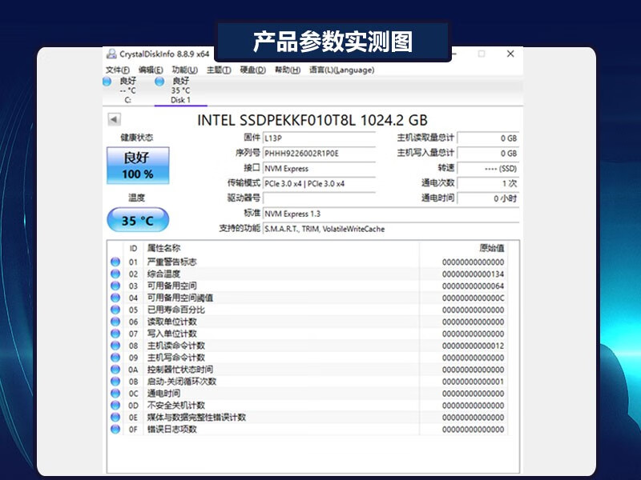641x480 pixels.
Task: Open the 语言(L)(Language) menu
Action: click(342, 70)
